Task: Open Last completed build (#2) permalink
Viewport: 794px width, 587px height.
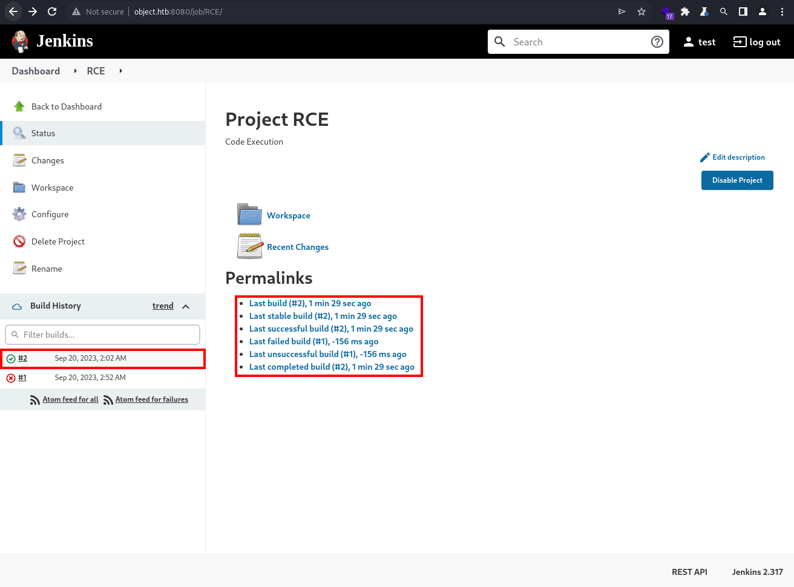Action: click(332, 367)
